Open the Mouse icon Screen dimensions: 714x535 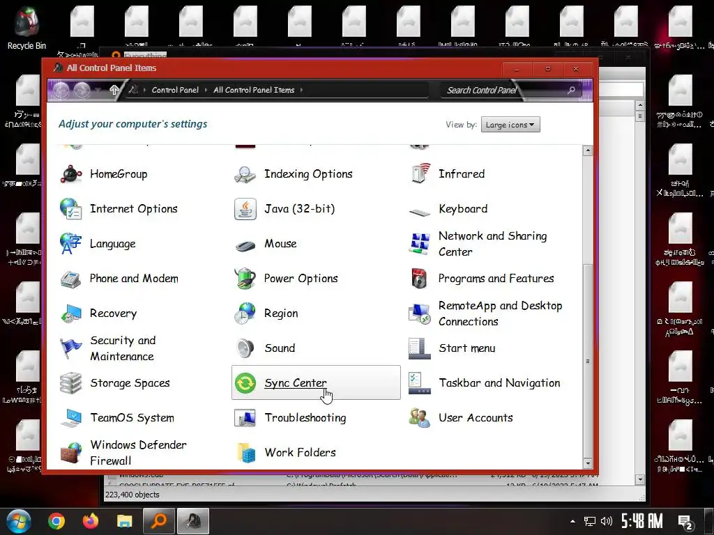[x=245, y=245]
